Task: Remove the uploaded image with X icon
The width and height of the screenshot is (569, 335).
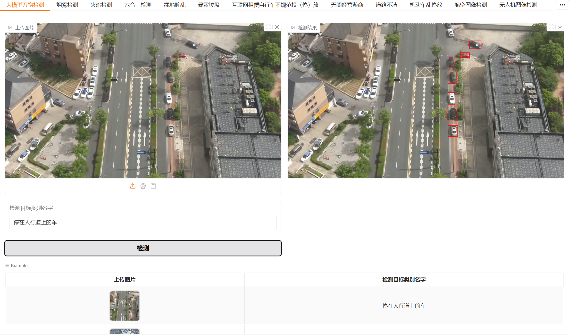Action: tap(277, 27)
